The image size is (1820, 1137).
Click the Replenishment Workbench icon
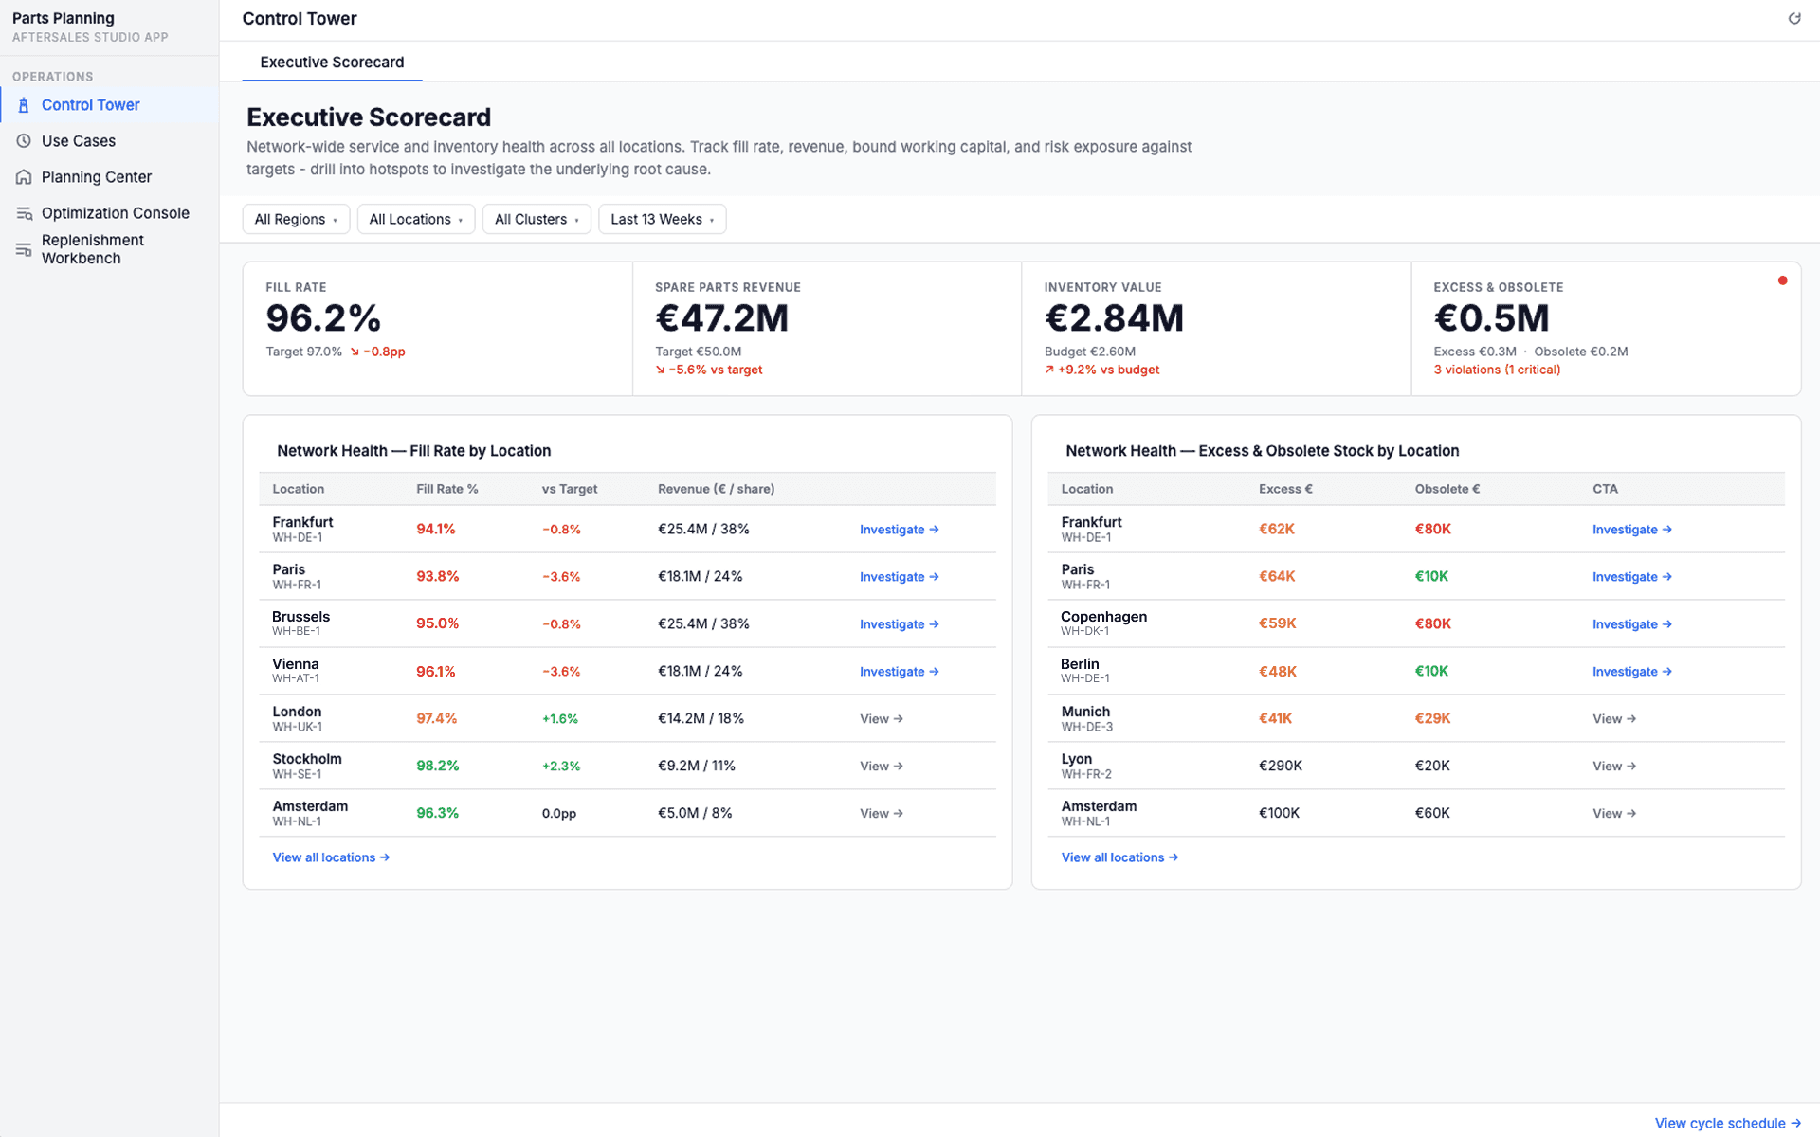pyautogui.click(x=24, y=249)
